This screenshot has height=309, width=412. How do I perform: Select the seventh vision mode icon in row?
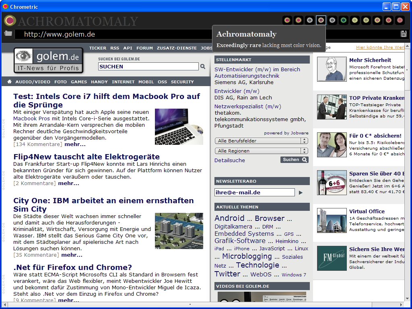tap(355, 20)
